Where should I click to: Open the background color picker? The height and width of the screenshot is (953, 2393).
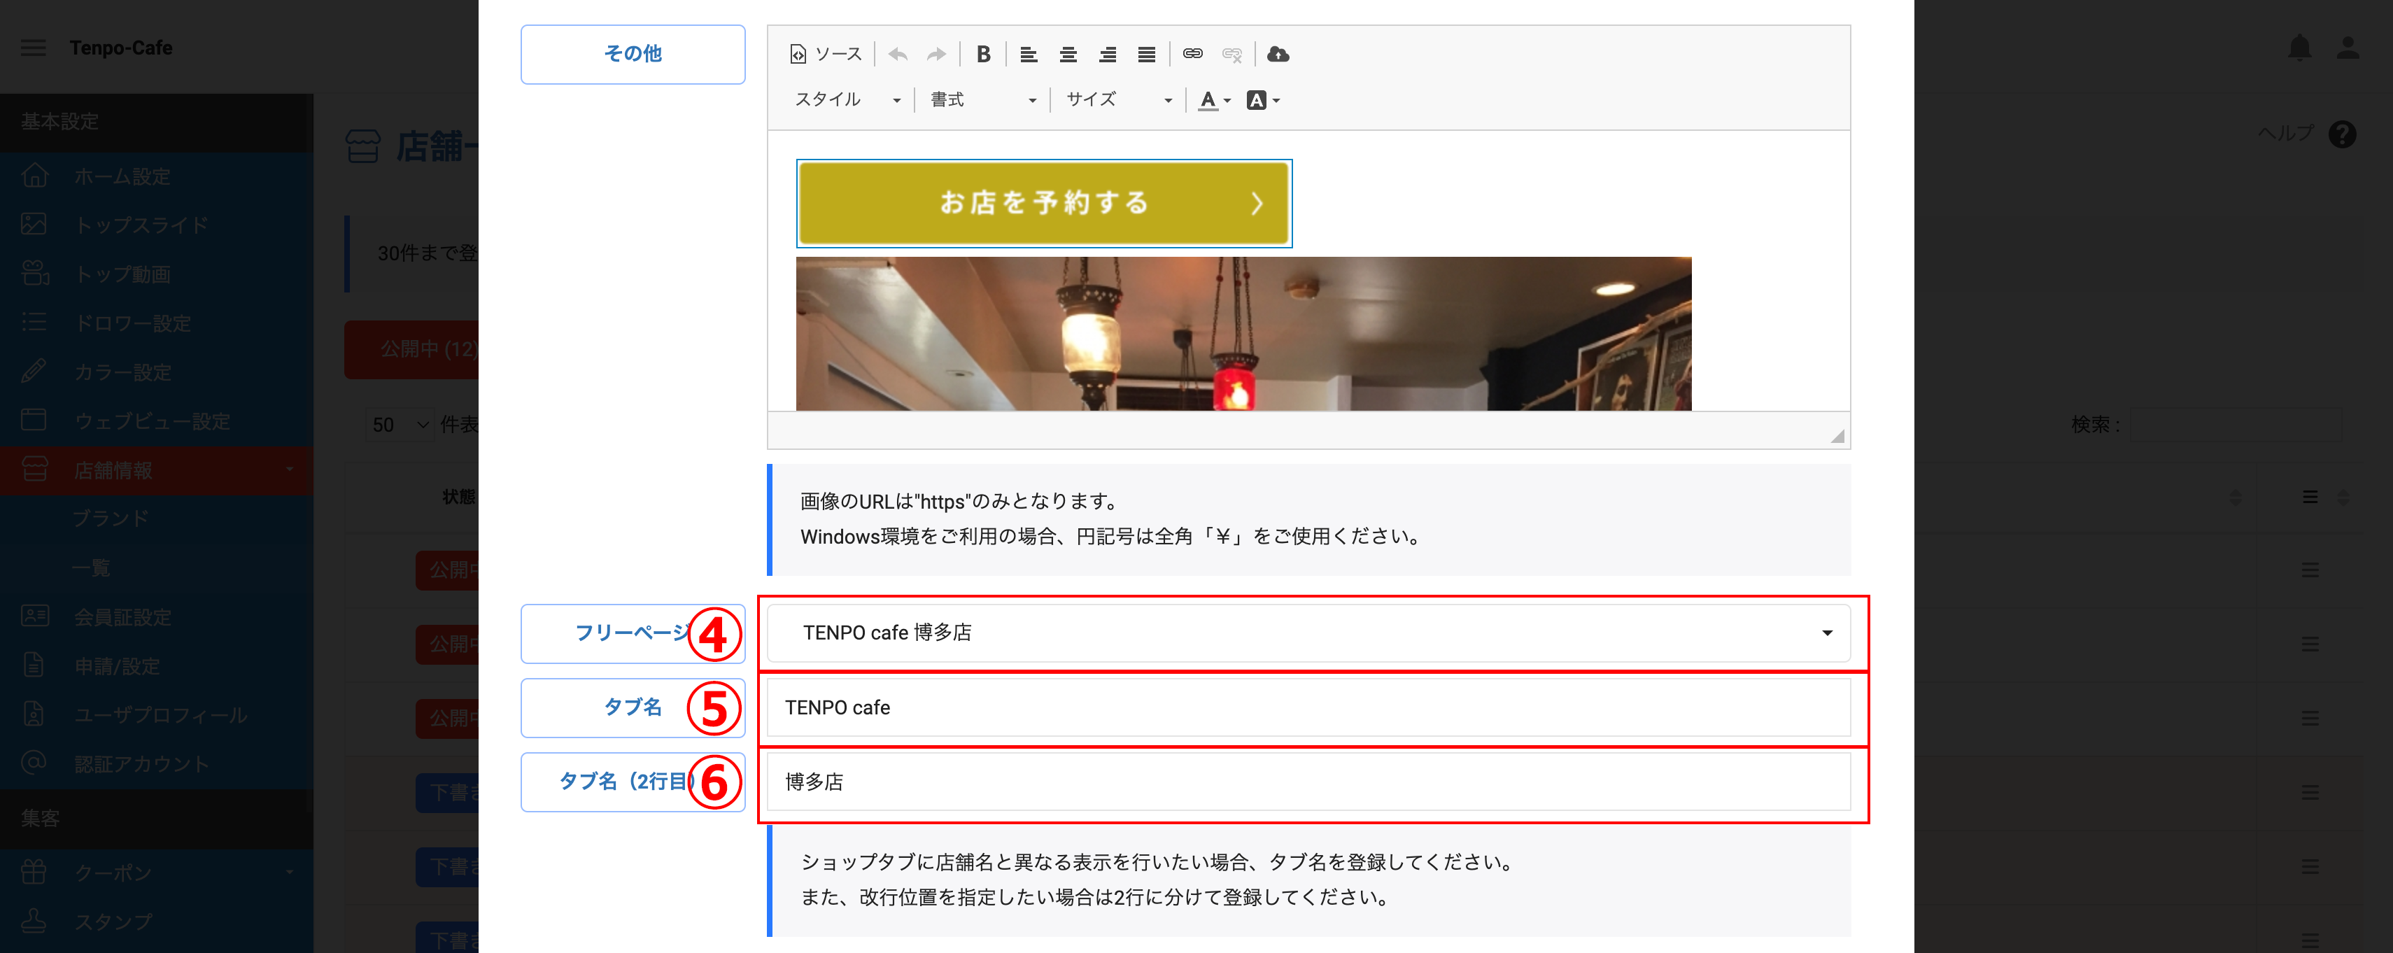point(1264,99)
